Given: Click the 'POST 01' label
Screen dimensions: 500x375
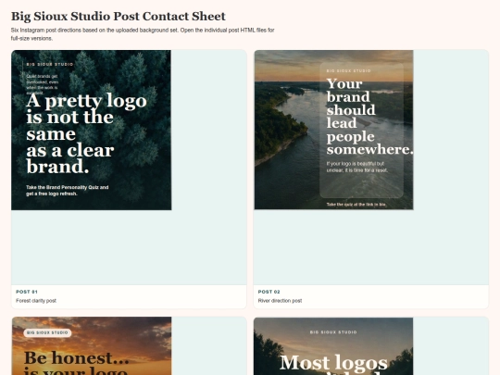Looking at the screenshot, I should coord(27,292).
